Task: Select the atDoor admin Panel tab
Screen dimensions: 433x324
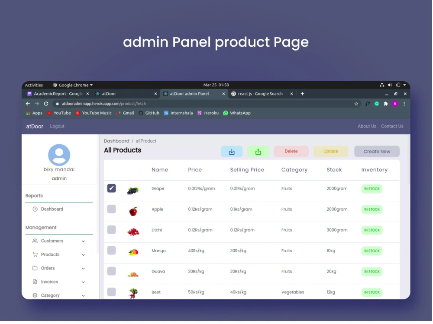Action: pyautogui.click(x=194, y=94)
